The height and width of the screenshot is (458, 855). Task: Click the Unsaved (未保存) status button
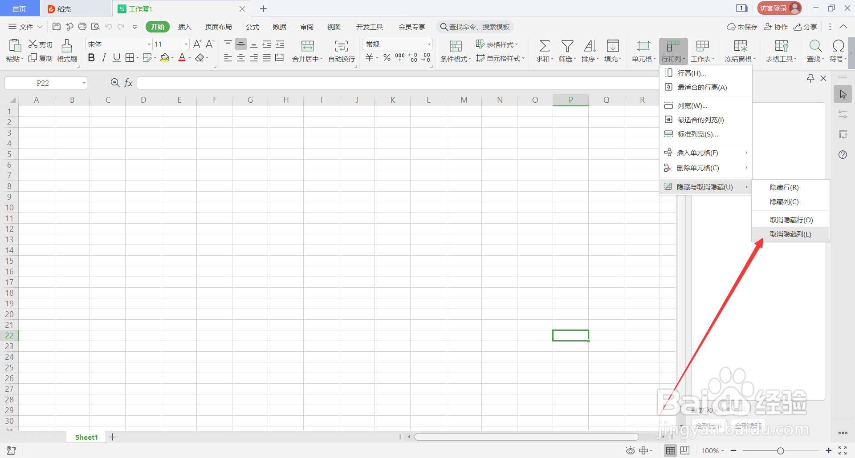742,27
